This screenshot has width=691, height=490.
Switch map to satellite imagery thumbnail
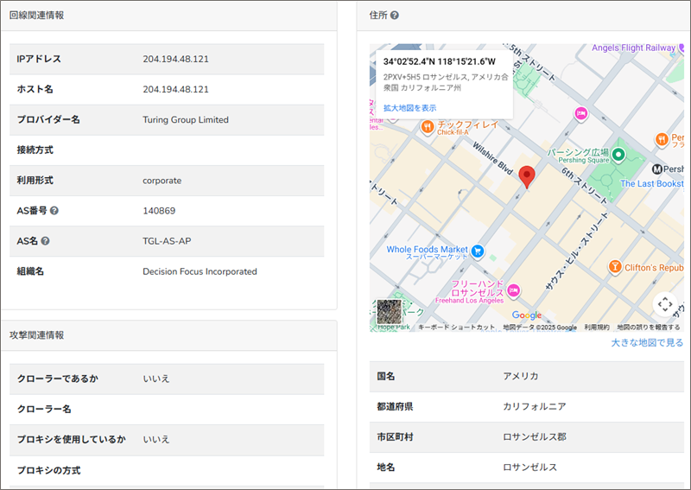390,312
